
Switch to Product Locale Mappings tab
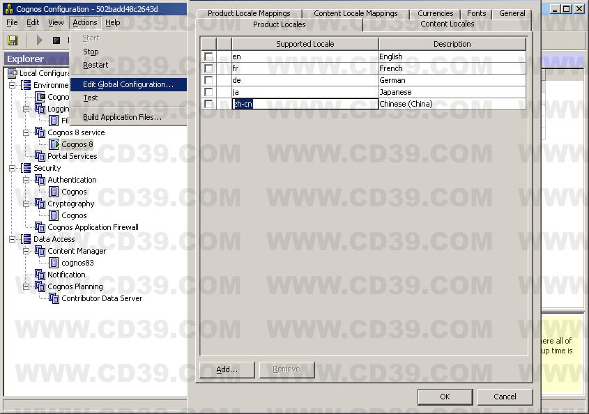tap(249, 13)
